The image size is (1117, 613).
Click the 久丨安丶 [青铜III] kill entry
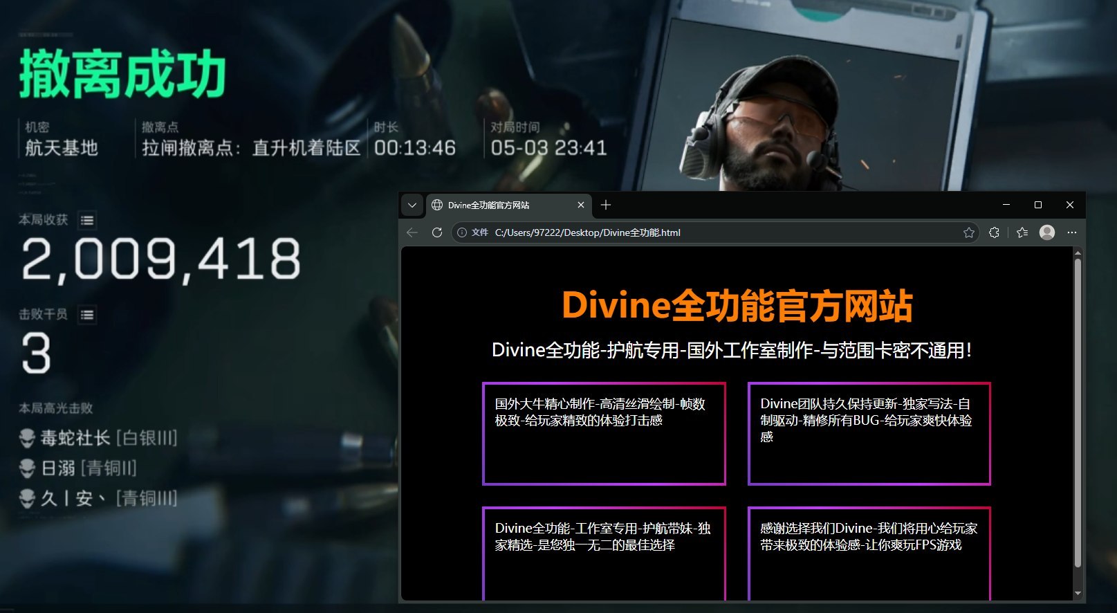[x=98, y=498]
